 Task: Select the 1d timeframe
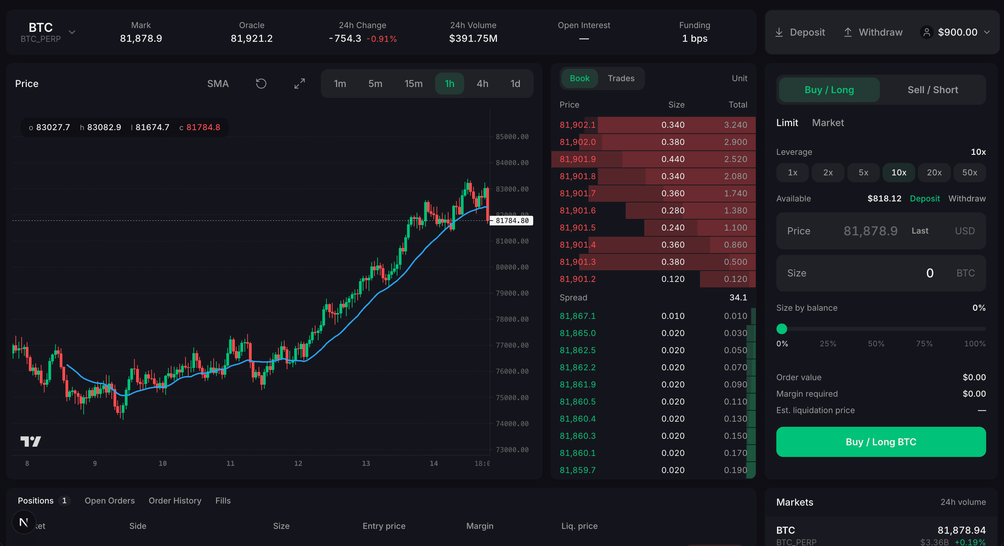515,83
